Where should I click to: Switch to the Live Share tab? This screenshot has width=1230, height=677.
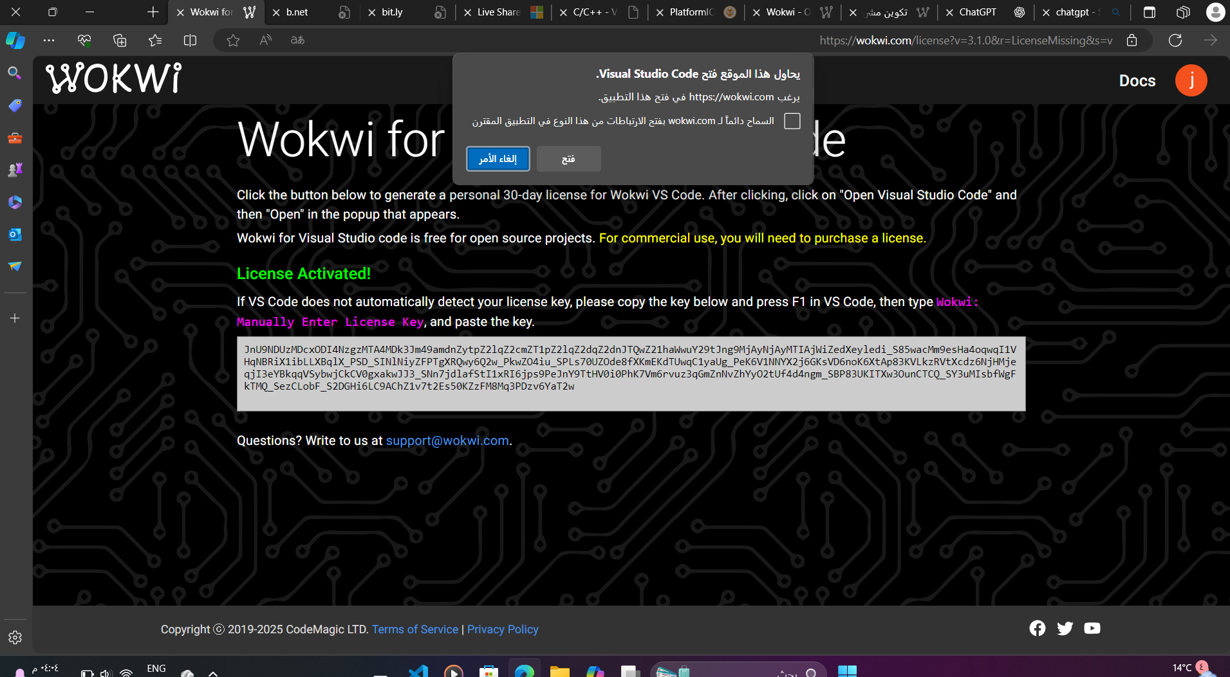[502, 12]
